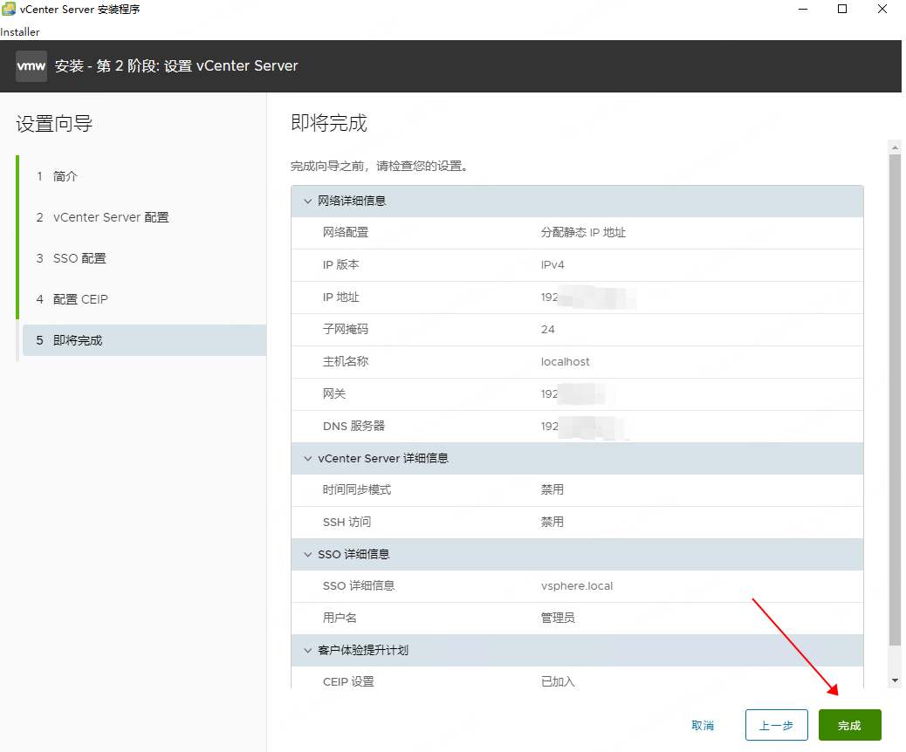Click the vmw logo icon in header
This screenshot has height=752, width=906.
(31, 66)
